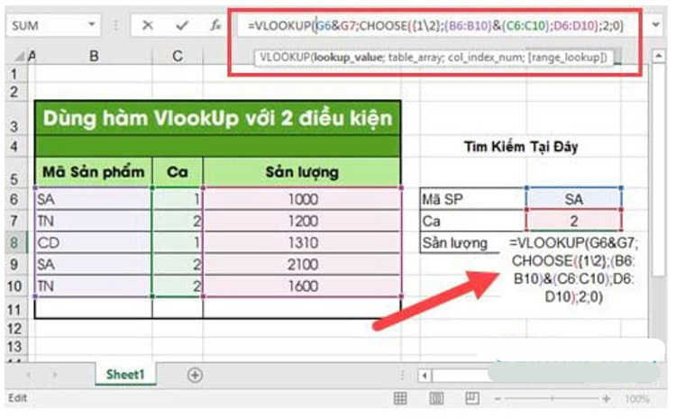Previous sheet navigation arrow

point(29,375)
